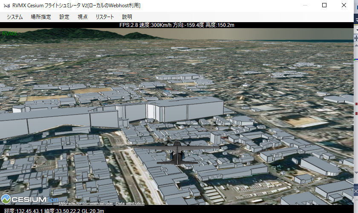The image size is (358, 213).
Task: Click the green RVMX label in the viewport
Action: coord(9,33)
